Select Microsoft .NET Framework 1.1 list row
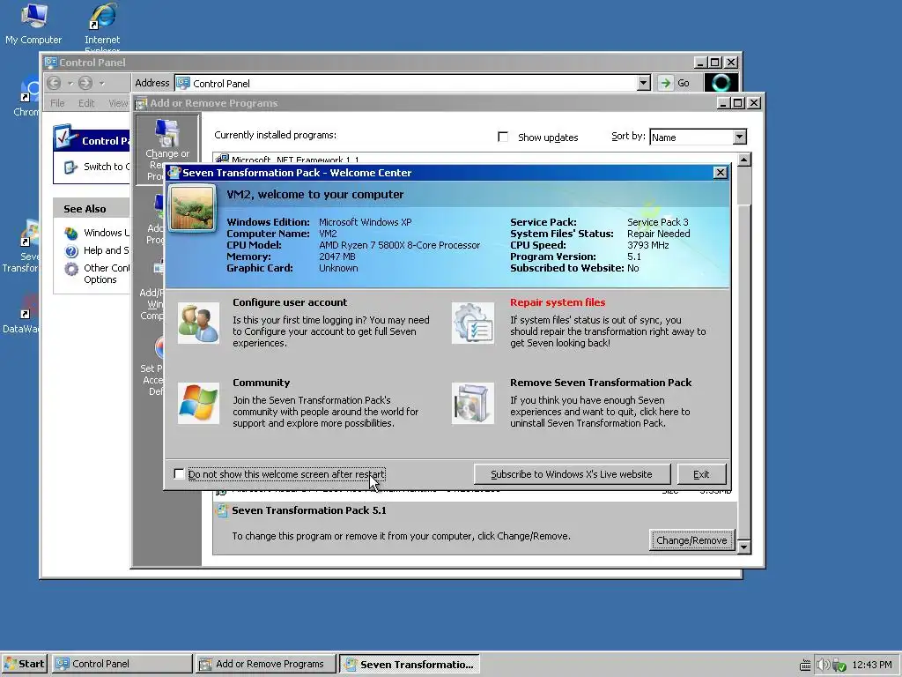This screenshot has width=902, height=677. 474,160
